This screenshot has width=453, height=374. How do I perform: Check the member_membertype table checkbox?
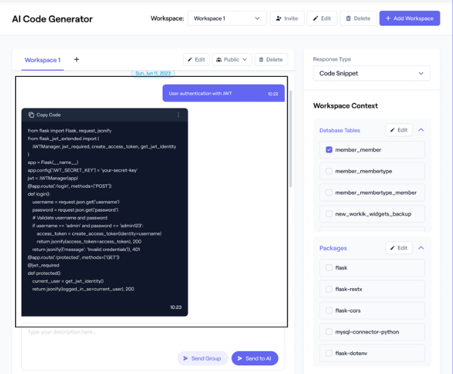[329, 171]
